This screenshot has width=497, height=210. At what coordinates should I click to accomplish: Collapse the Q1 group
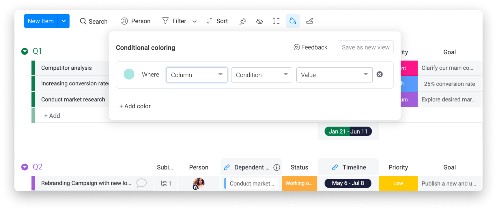25,51
